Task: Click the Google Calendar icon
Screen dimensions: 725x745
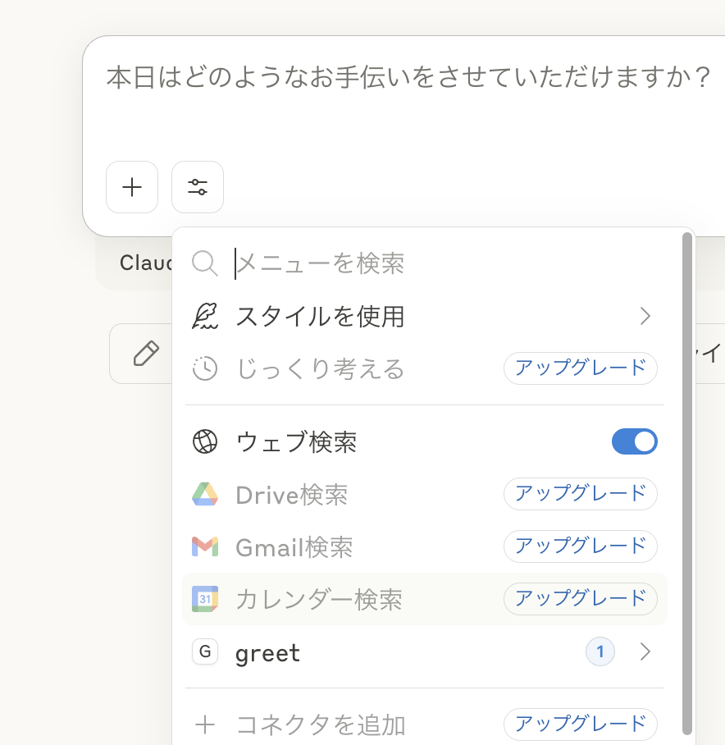Action: [x=205, y=599]
